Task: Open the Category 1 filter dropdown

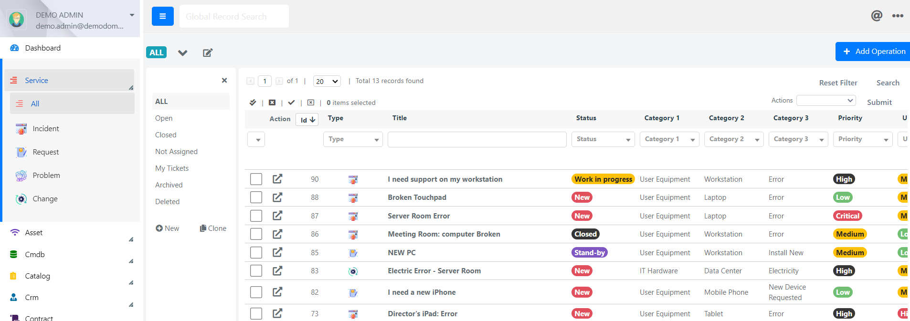Action: point(669,139)
